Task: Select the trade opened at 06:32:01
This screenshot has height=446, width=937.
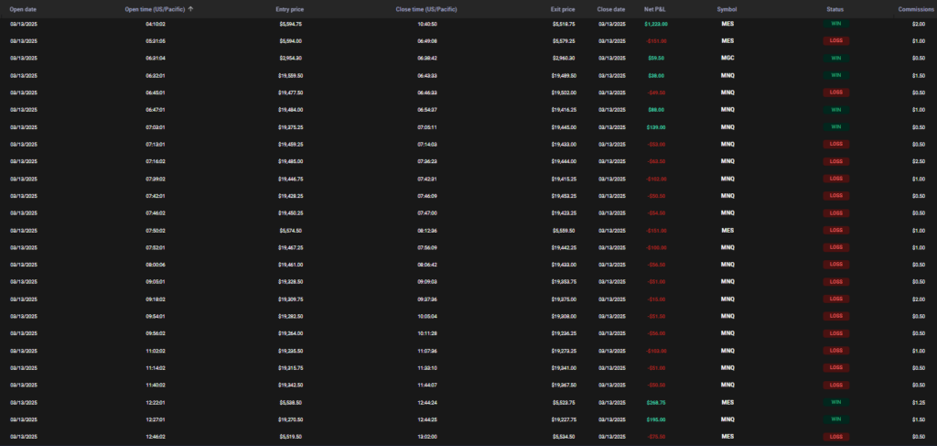Action: click(x=468, y=76)
